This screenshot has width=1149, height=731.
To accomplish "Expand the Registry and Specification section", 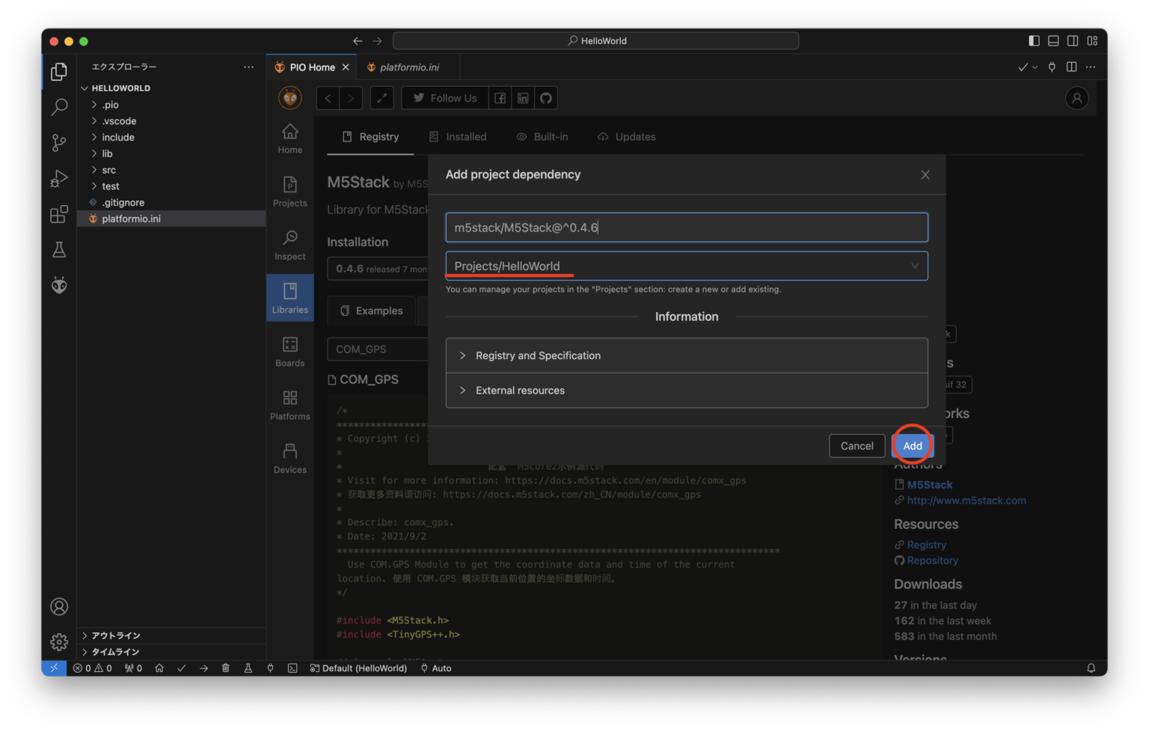I will tap(538, 355).
